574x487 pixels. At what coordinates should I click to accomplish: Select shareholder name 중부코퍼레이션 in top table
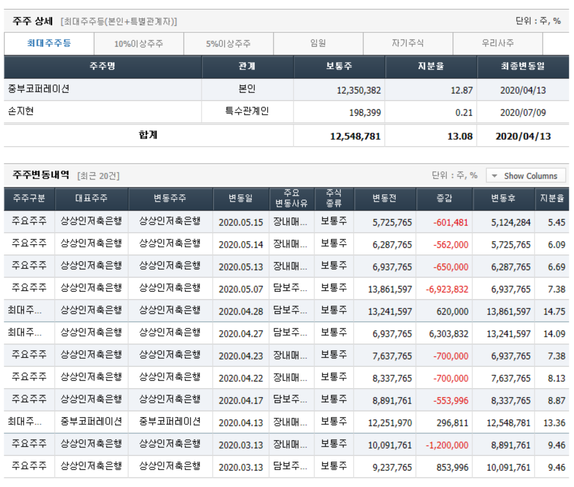click(x=39, y=90)
